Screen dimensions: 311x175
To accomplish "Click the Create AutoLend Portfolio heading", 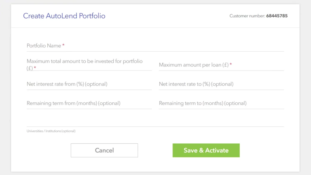I will [x=64, y=16].
